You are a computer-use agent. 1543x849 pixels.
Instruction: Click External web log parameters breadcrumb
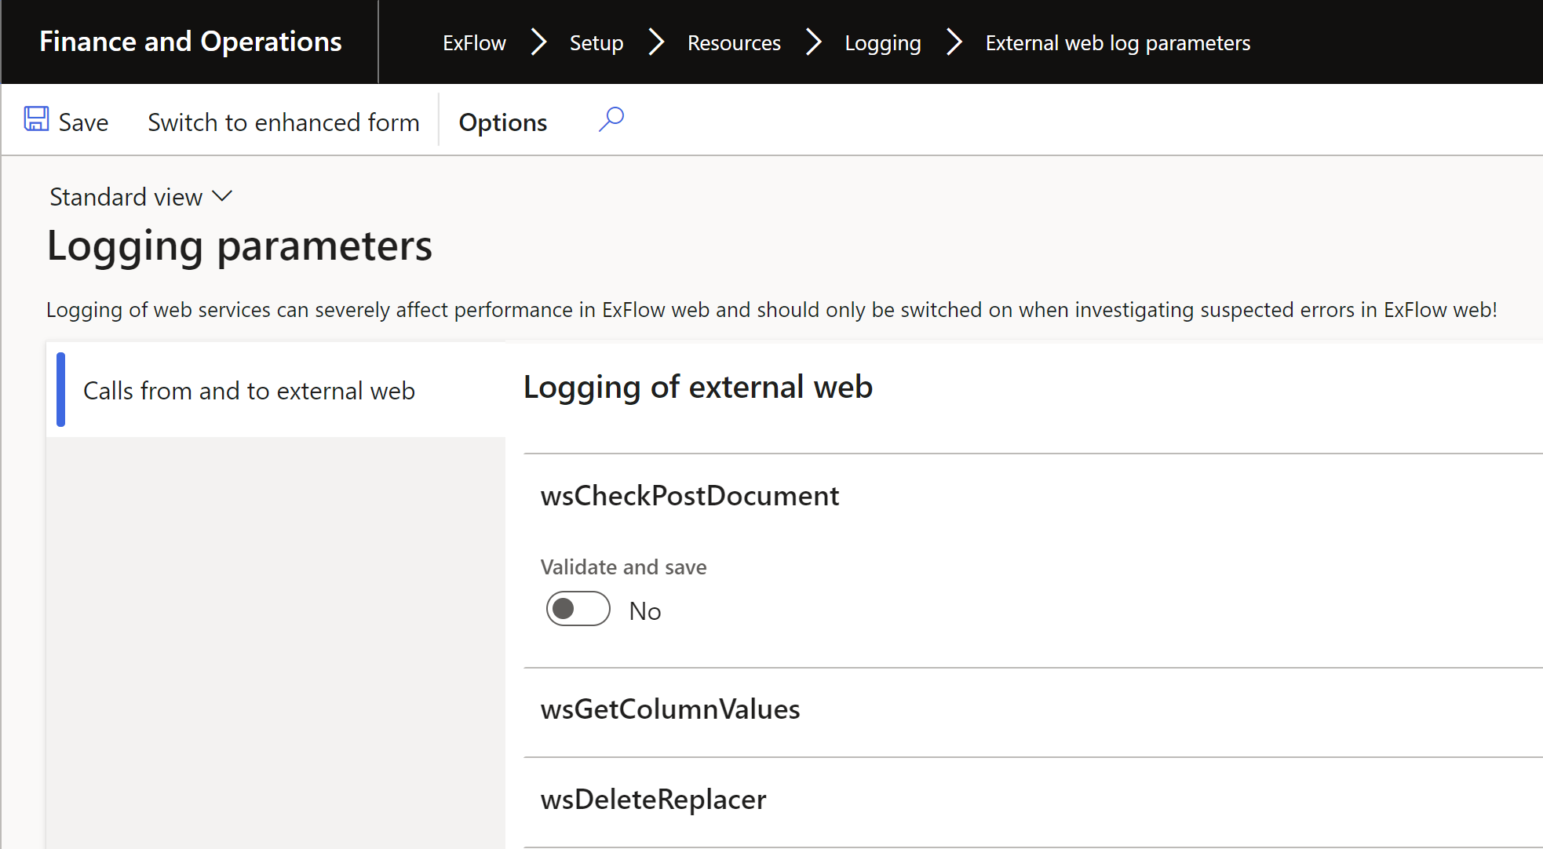click(1118, 43)
